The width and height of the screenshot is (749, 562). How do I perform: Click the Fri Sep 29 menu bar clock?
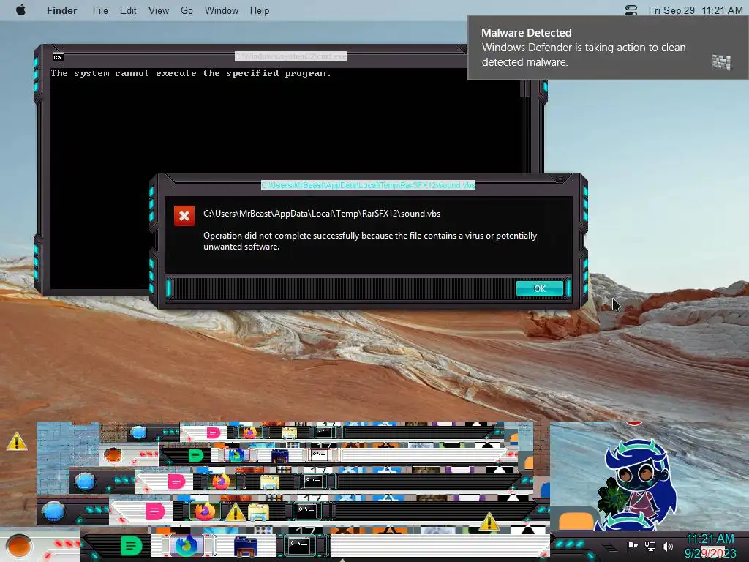696,10
